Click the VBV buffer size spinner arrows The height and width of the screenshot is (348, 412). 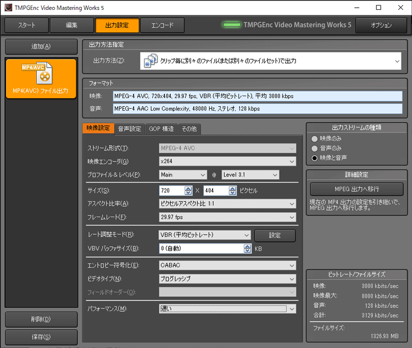(x=247, y=248)
